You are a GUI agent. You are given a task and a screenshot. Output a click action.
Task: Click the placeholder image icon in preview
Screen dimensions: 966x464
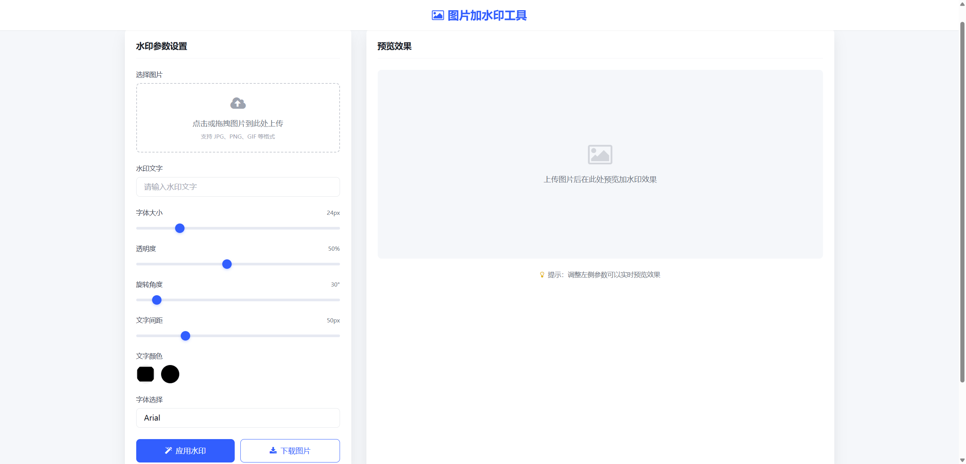(600, 154)
